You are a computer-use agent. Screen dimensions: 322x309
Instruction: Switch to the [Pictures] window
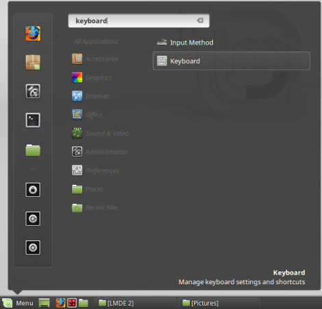(x=219, y=303)
